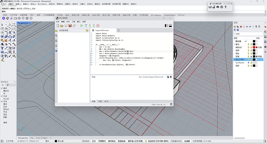The image size is (267, 144).
Task: Open the 执行 menu in script editor
Action: pos(68,22)
